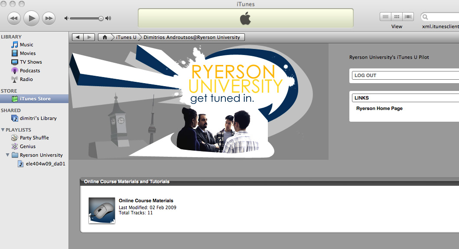Click the Ryerson University banner image
459x249 pixels.
[x=199, y=101]
